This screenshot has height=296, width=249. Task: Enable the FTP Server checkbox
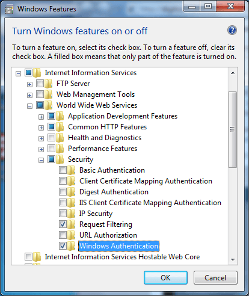[x=40, y=83]
